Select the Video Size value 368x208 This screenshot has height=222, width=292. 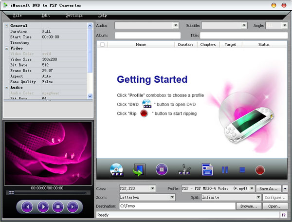(50, 59)
